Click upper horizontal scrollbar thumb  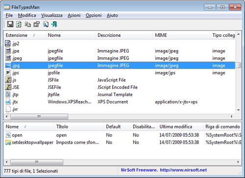pyautogui.click(x=39, y=116)
